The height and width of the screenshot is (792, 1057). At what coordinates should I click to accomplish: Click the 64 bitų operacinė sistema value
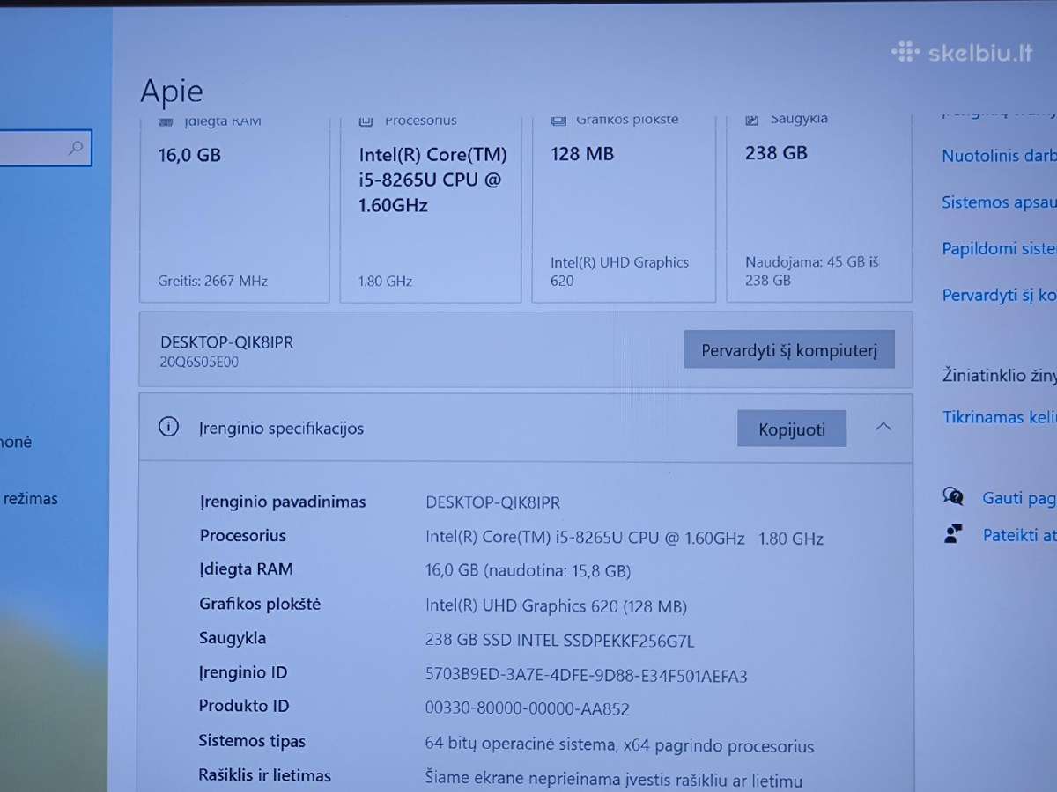click(619, 745)
